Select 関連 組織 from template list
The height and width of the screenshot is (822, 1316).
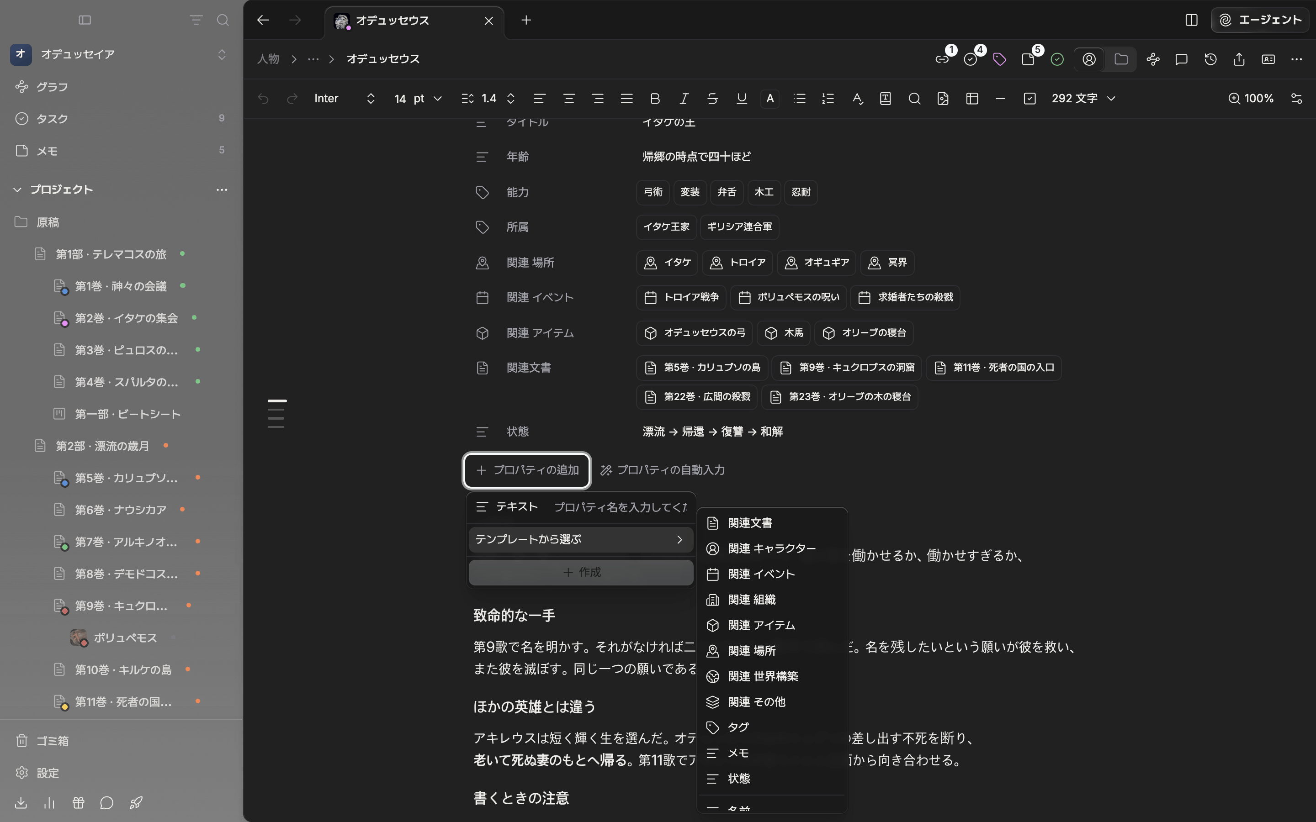772,600
